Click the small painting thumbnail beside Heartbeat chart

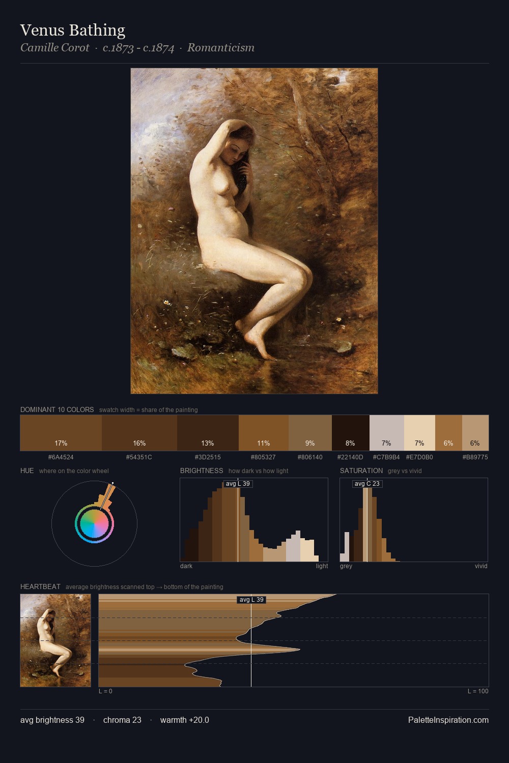[x=55, y=640]
